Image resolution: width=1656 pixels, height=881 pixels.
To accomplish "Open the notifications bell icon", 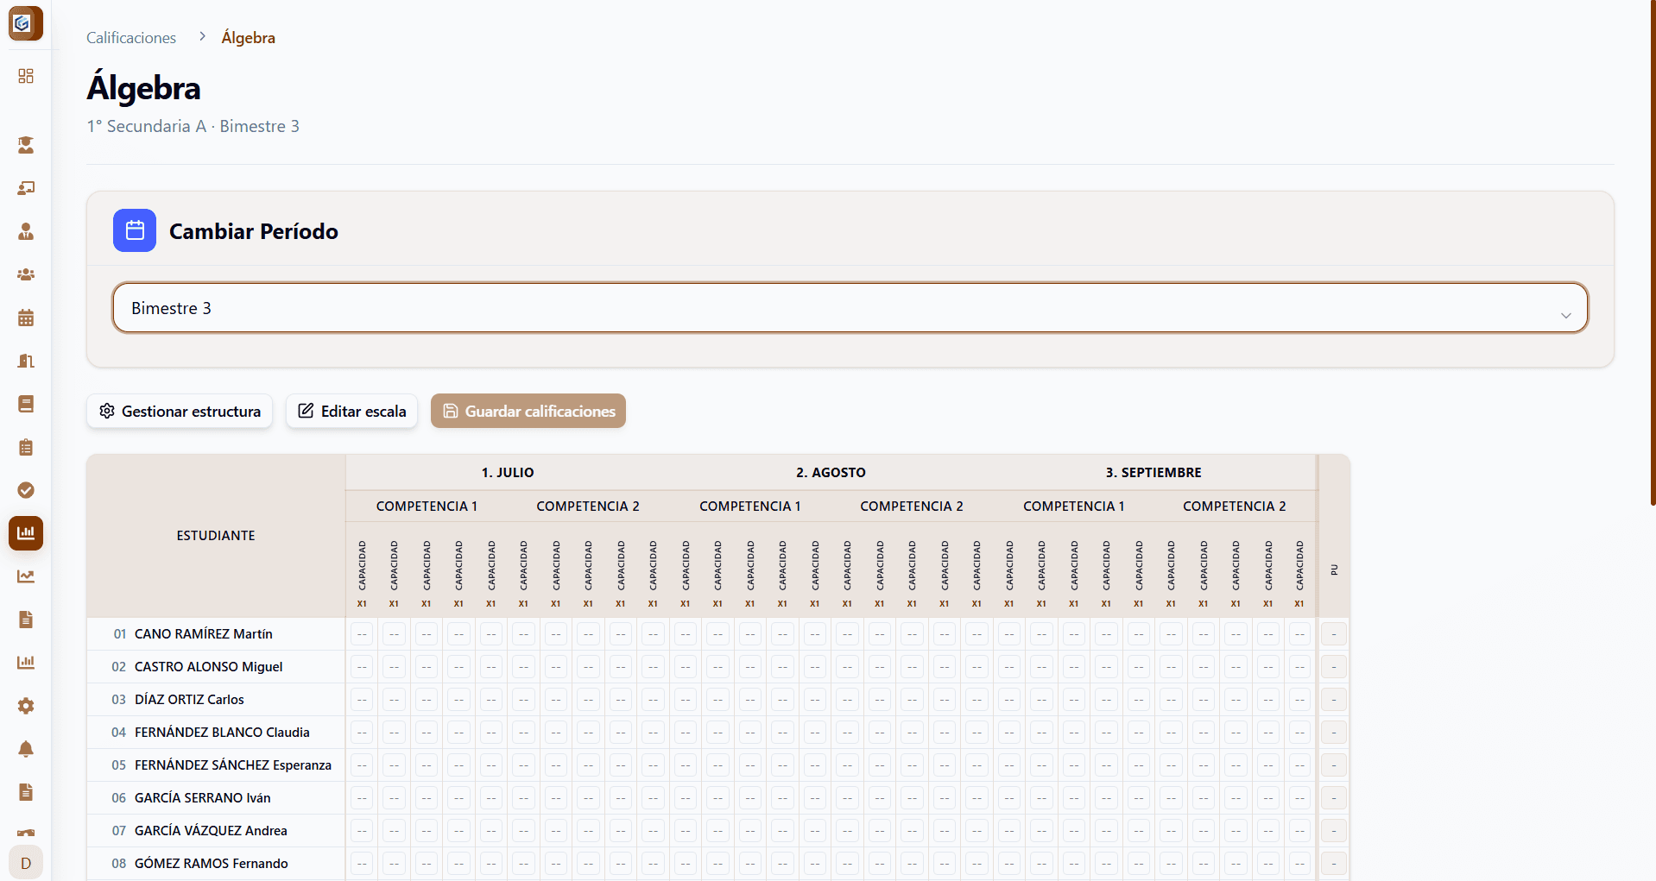I will 26,749.
